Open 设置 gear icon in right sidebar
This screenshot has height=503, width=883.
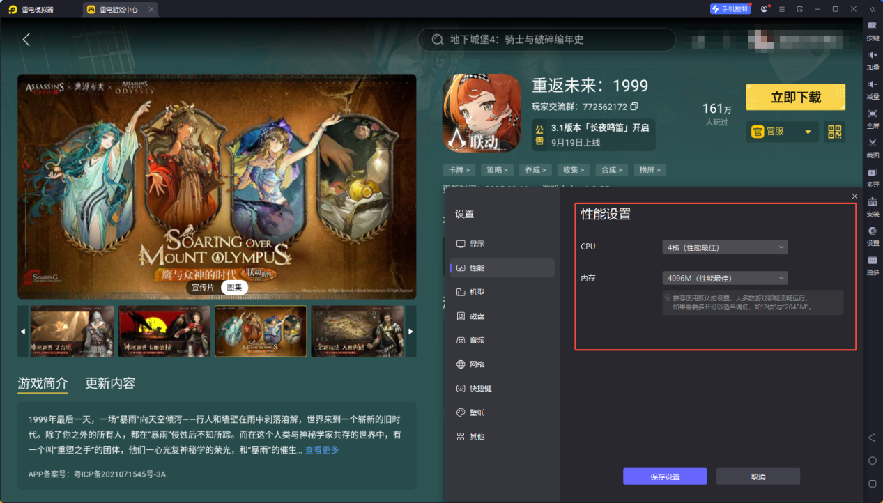(873, 231)
